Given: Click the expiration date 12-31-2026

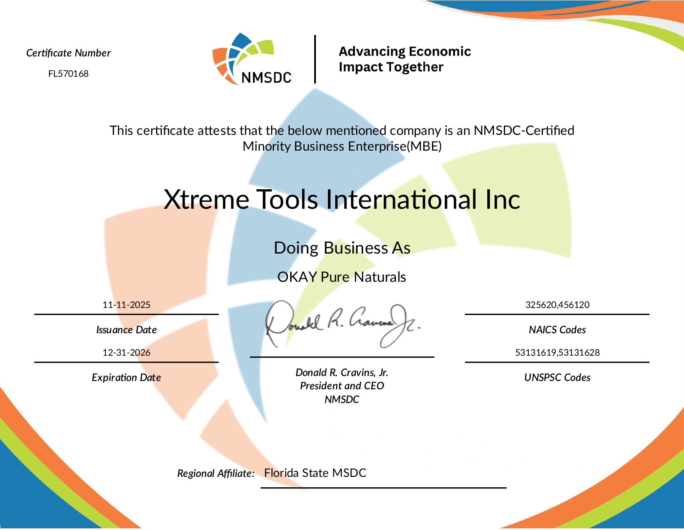Looking at the screenshot, I should pyautogui.click(x=126, y=352).
